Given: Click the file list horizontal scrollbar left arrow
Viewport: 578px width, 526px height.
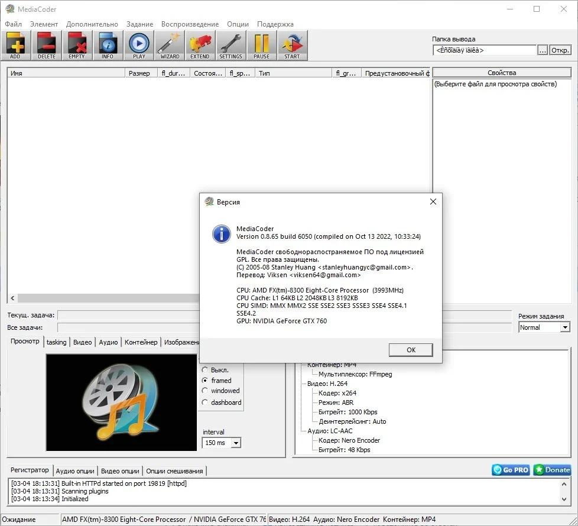Looking at the screenshot, I should click(x=12, y=298).
